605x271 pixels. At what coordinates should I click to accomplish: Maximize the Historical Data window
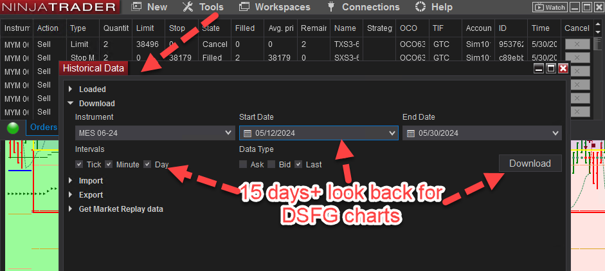click(551, 69)
